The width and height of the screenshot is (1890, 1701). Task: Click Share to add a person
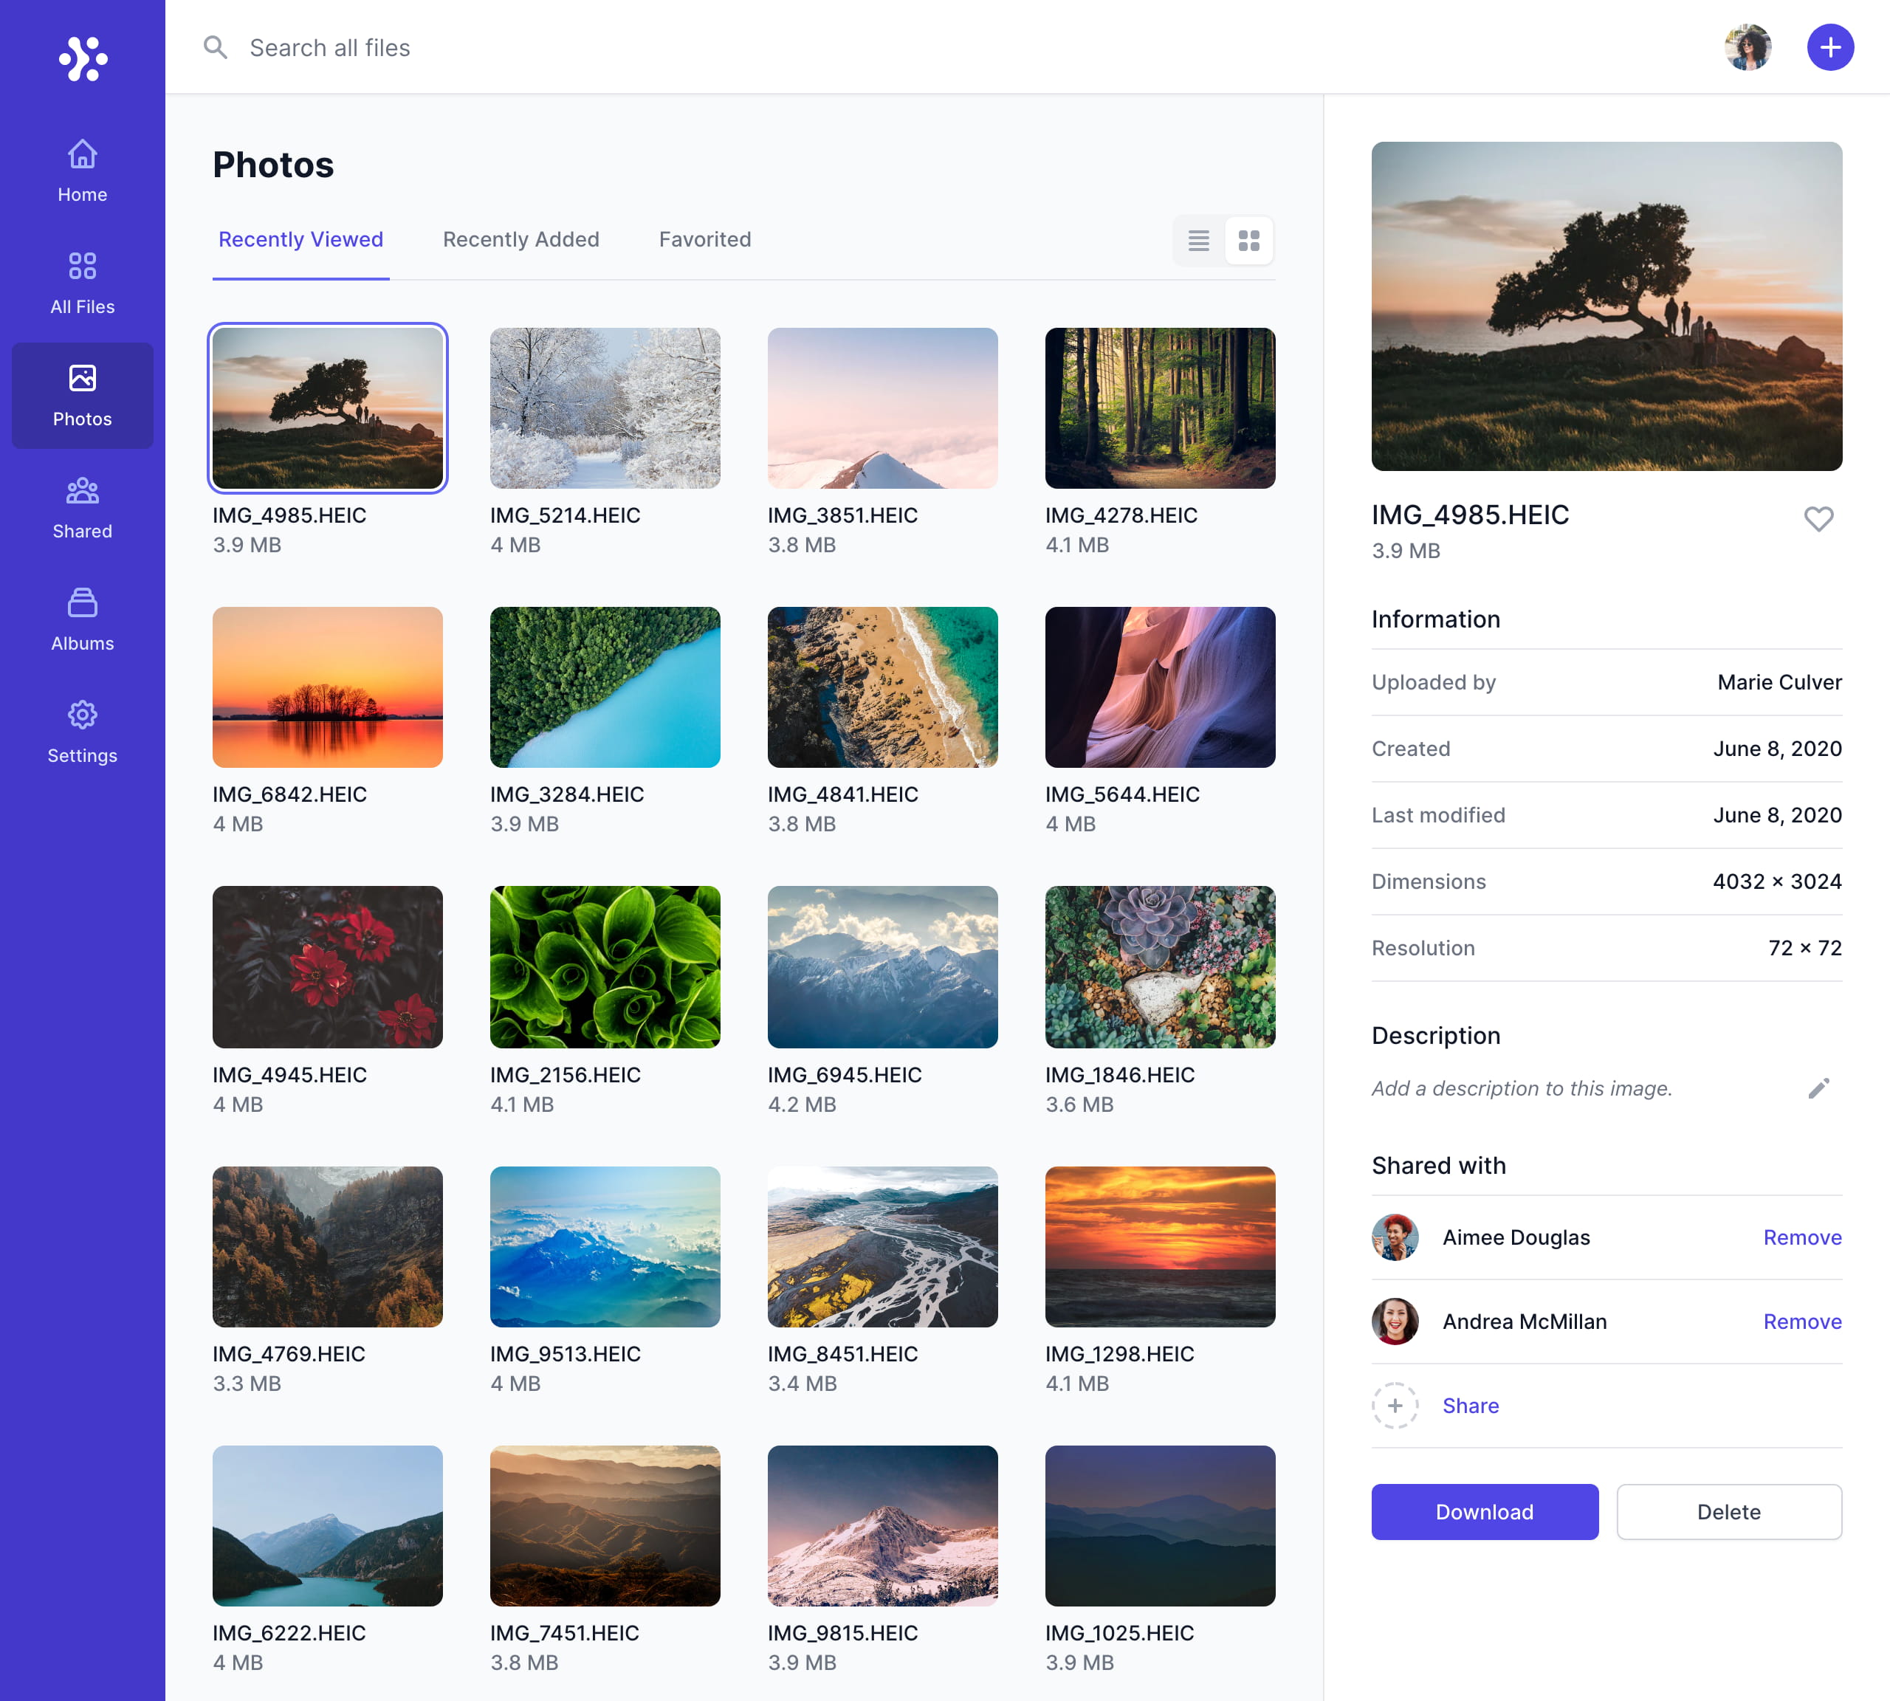pyautogui.click(x=1469, y=1406)
